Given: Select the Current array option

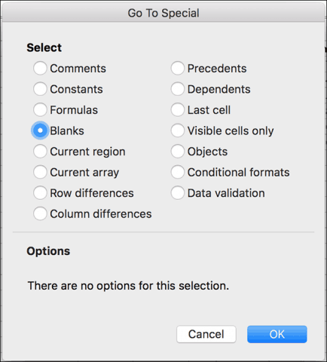Looking at the screenshot, I should point(40,172).
